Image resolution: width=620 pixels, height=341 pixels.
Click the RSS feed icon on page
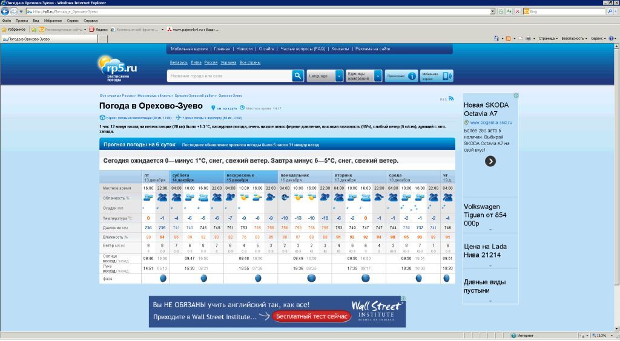(451, 99)
